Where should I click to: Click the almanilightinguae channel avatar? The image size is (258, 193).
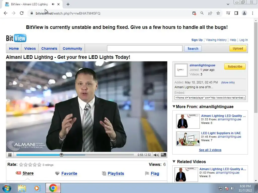point(181,70)
